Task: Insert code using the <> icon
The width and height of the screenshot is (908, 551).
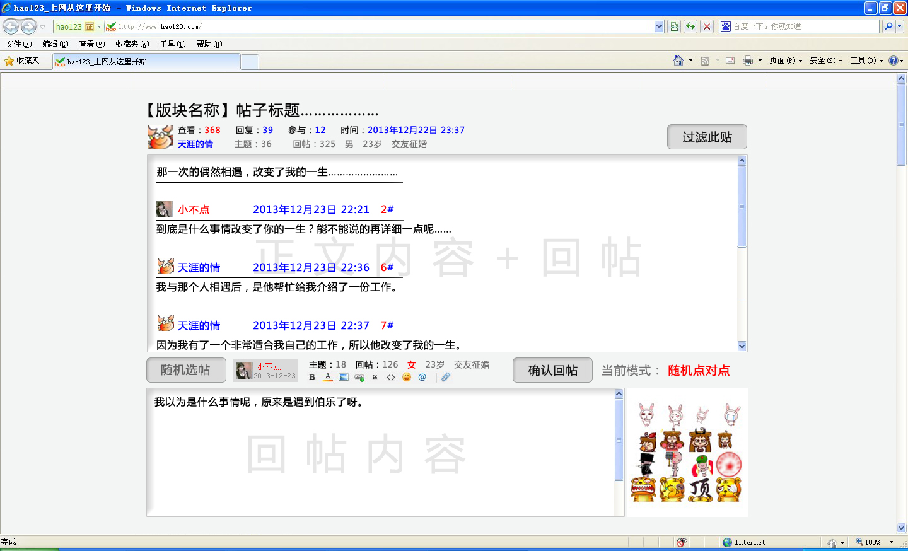Action: tap(391, 377)
